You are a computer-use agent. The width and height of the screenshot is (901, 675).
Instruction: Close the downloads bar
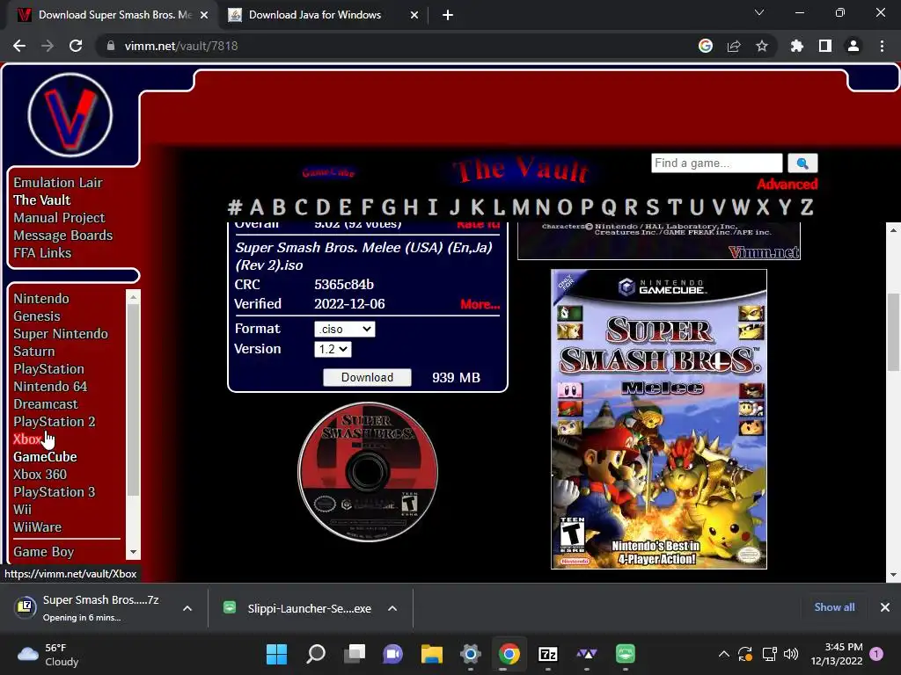point(885,607)
